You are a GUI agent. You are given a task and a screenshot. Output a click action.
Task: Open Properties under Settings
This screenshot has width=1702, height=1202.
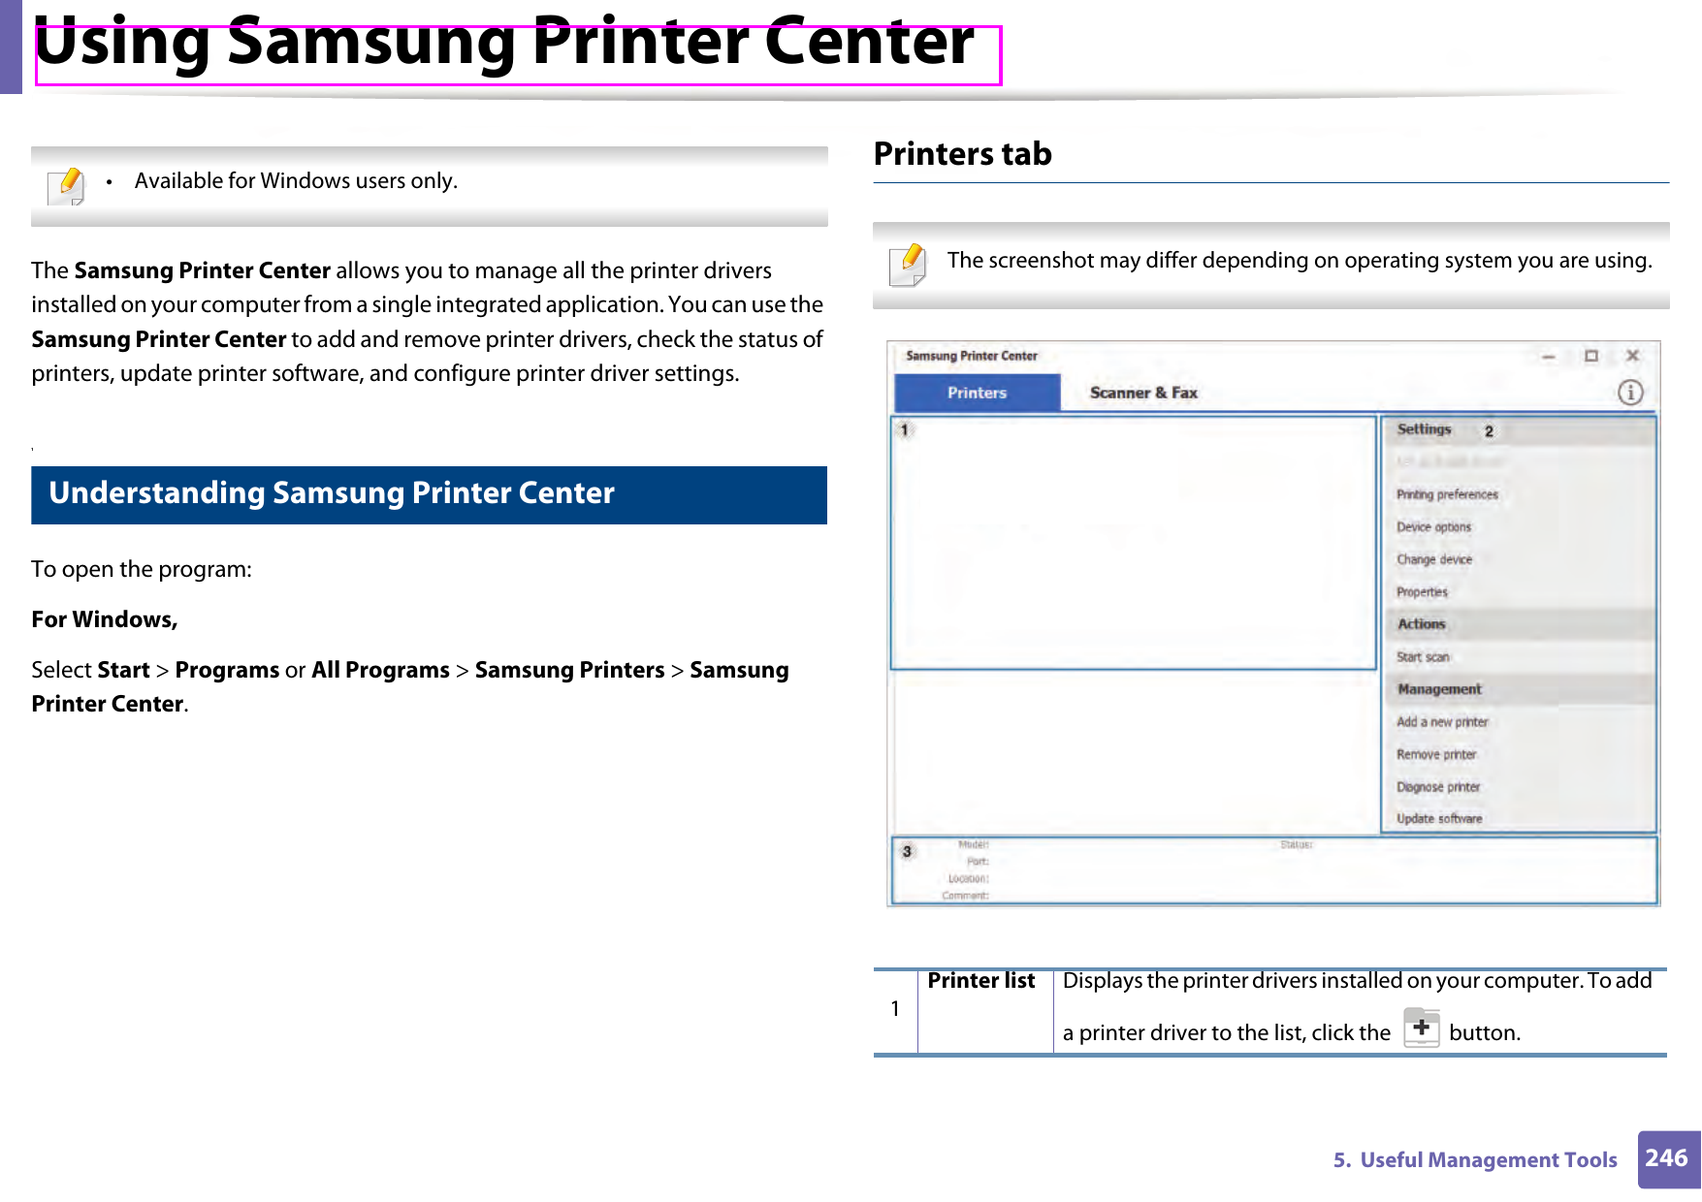pyautogui.click(x=1422, y=591)
